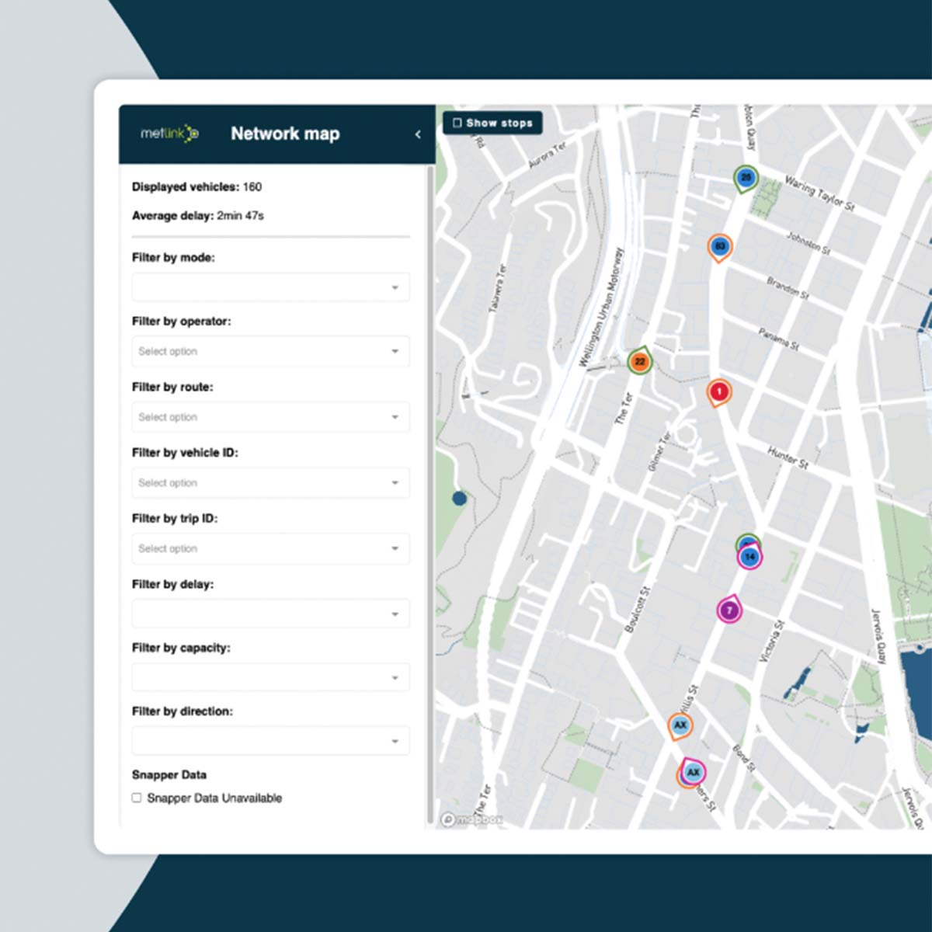The width and height of the screenshot is (932, 932).
Task: Collapse the Network map sidebar using the chevron
Action: [x=418, y=134]
